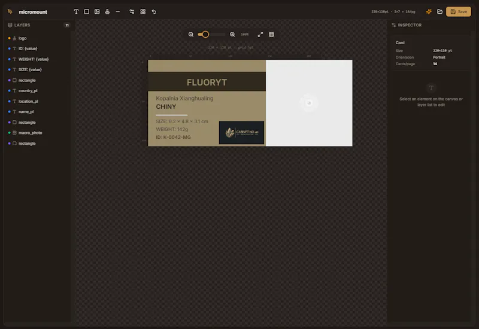
Task: Zoom in the canvas
Action: pyautogui.click(x=232, y=35)
